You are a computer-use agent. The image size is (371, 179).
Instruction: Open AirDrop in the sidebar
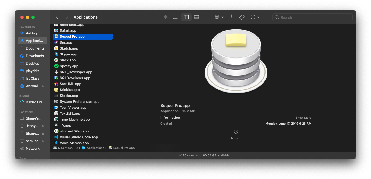pyautogui.click(x=32, y=33)
